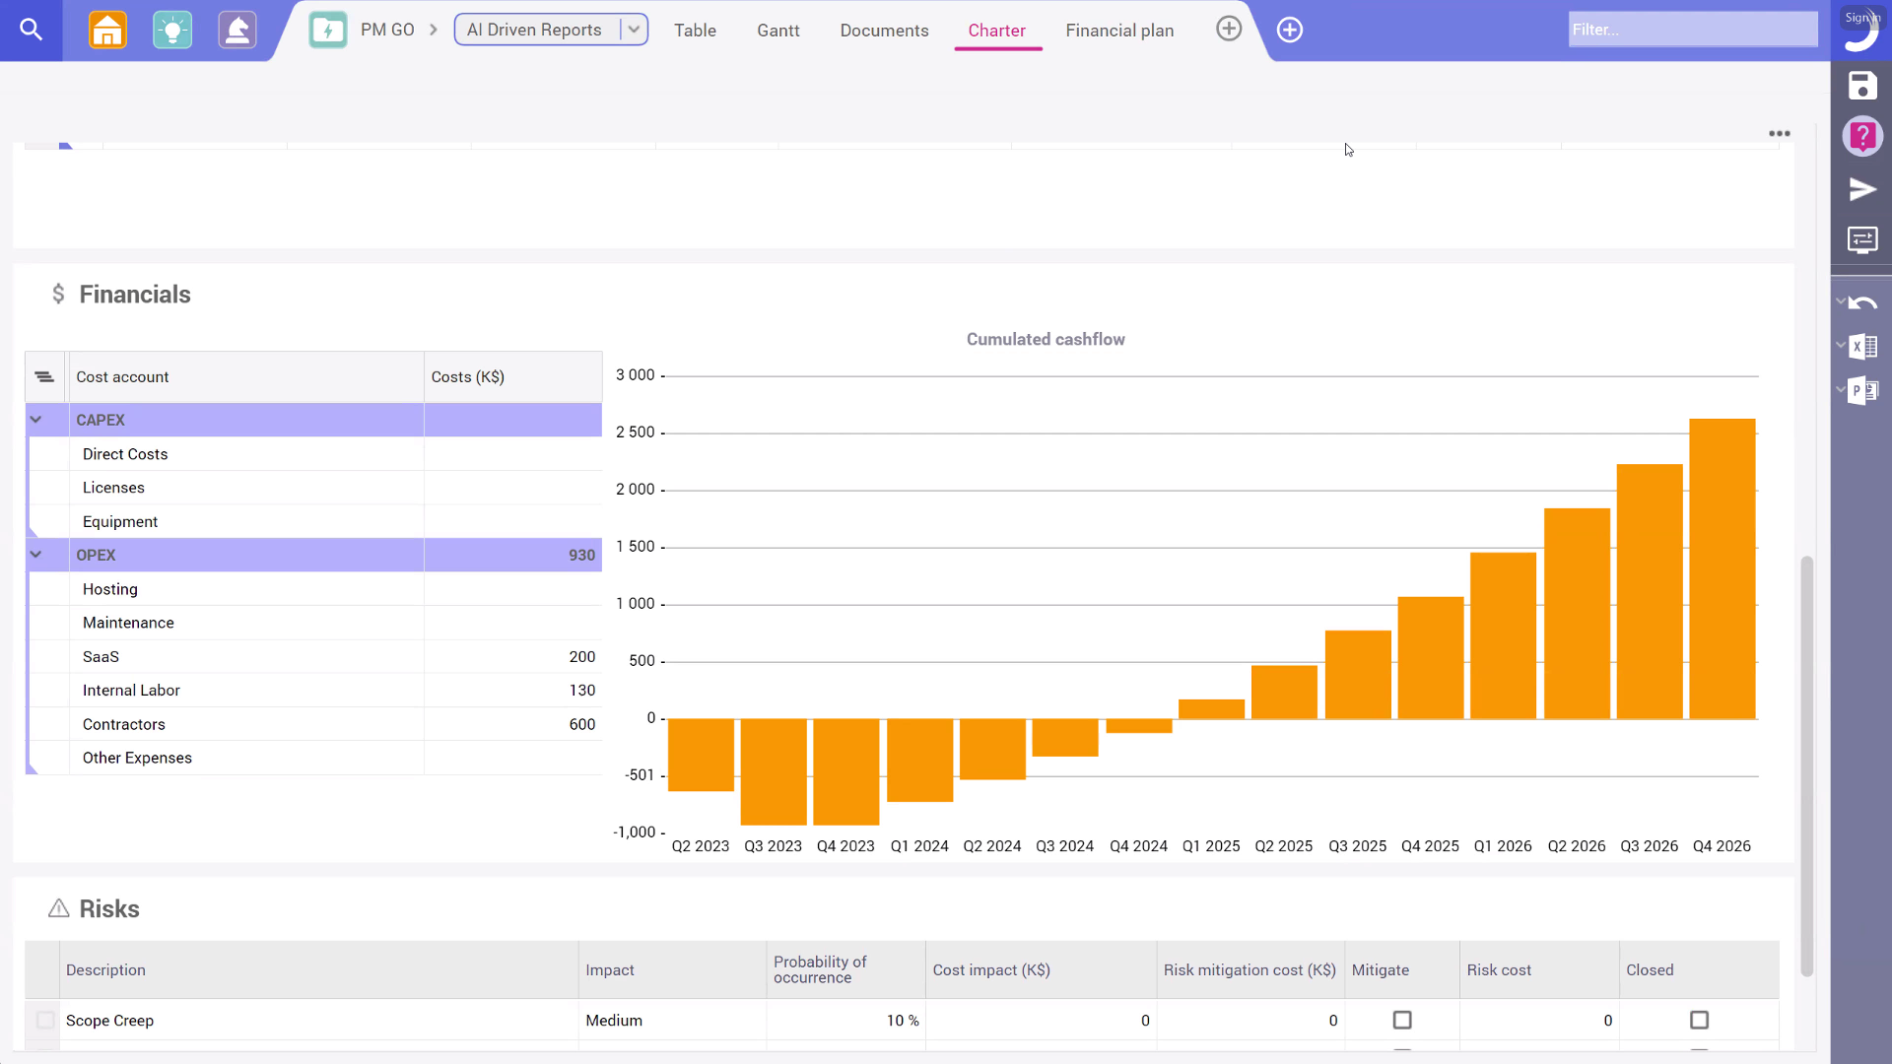Select the lightbulb ideas icon
Image resolution: width=1892 pixels, height=1064 pixels.
click(172, 30)
